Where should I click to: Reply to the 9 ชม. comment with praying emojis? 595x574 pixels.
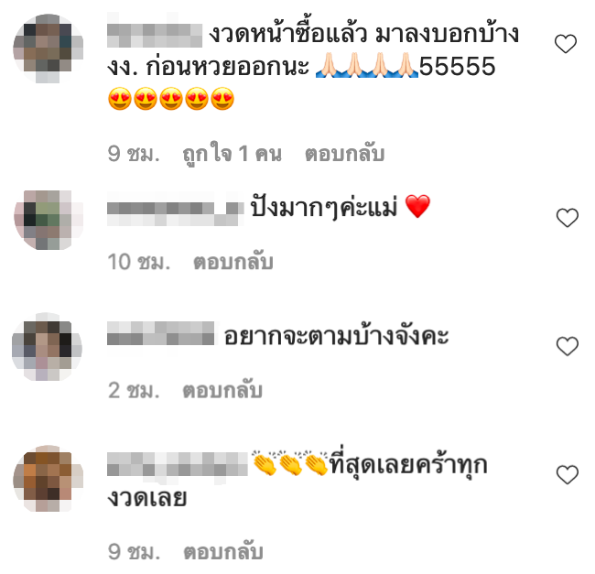point(344,154)
